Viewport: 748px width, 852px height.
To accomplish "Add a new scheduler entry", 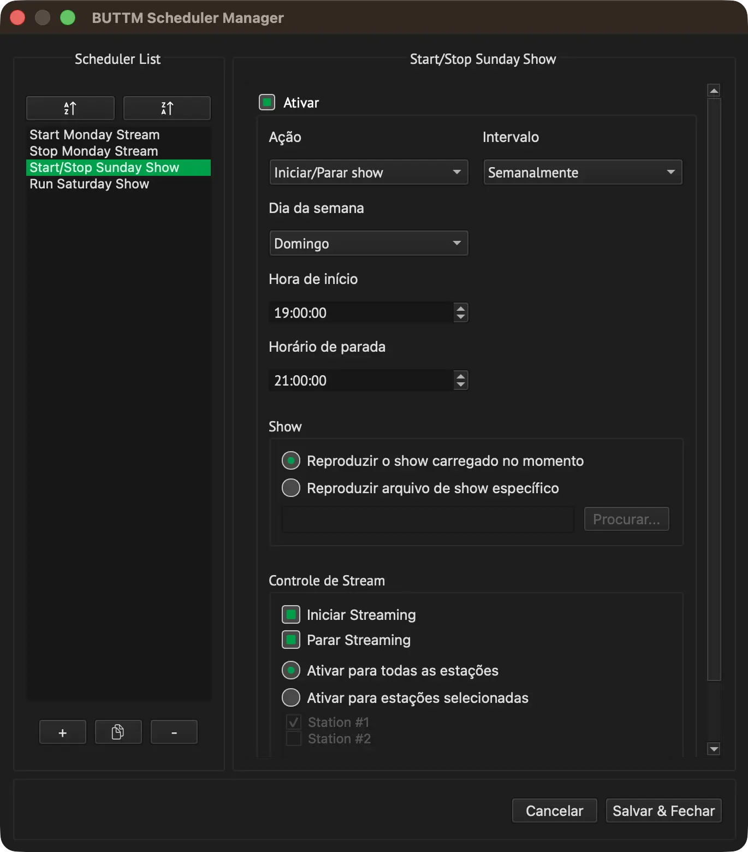I will pos(63,732).
